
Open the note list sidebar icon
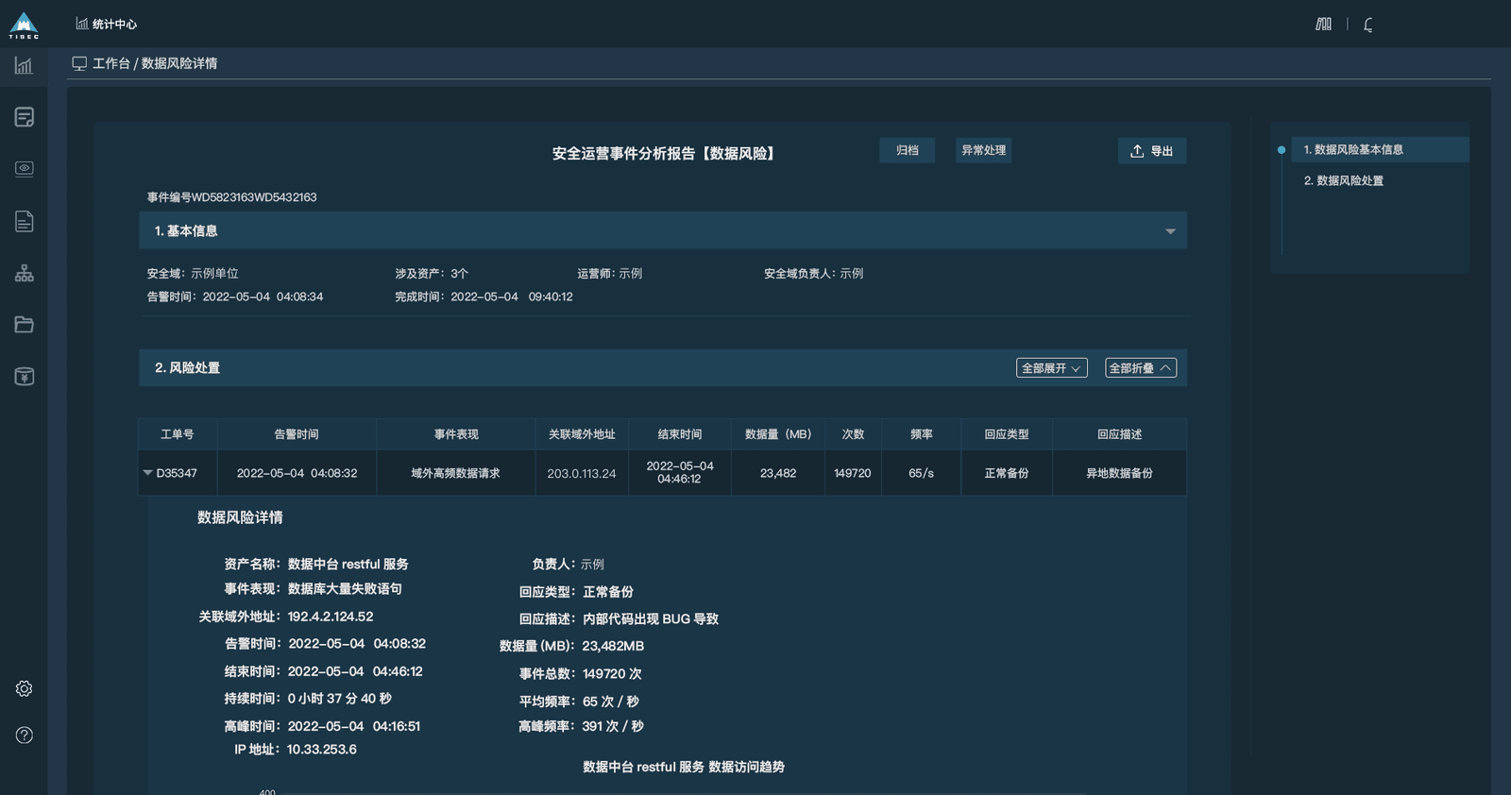point(25,117)
